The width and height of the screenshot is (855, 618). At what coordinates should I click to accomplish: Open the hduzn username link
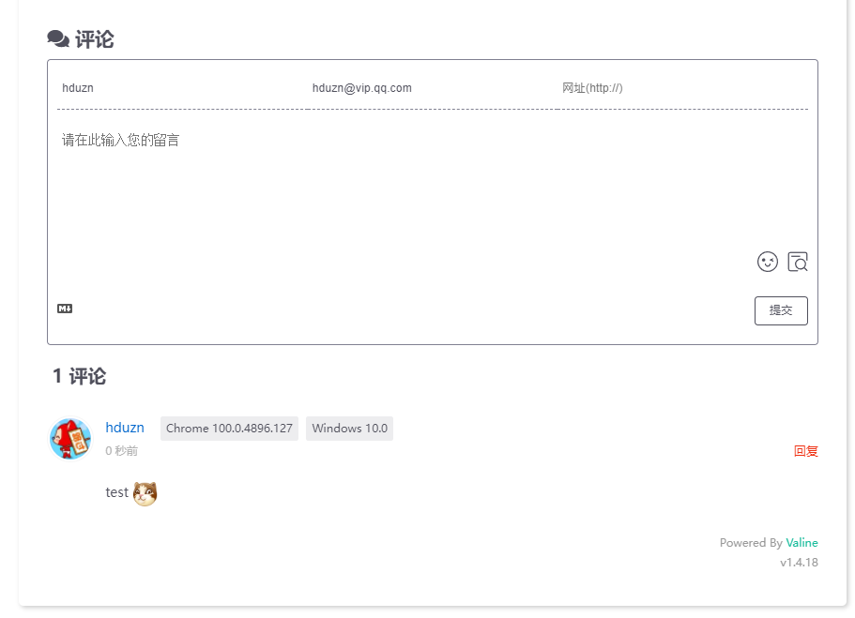coord(125,428)
